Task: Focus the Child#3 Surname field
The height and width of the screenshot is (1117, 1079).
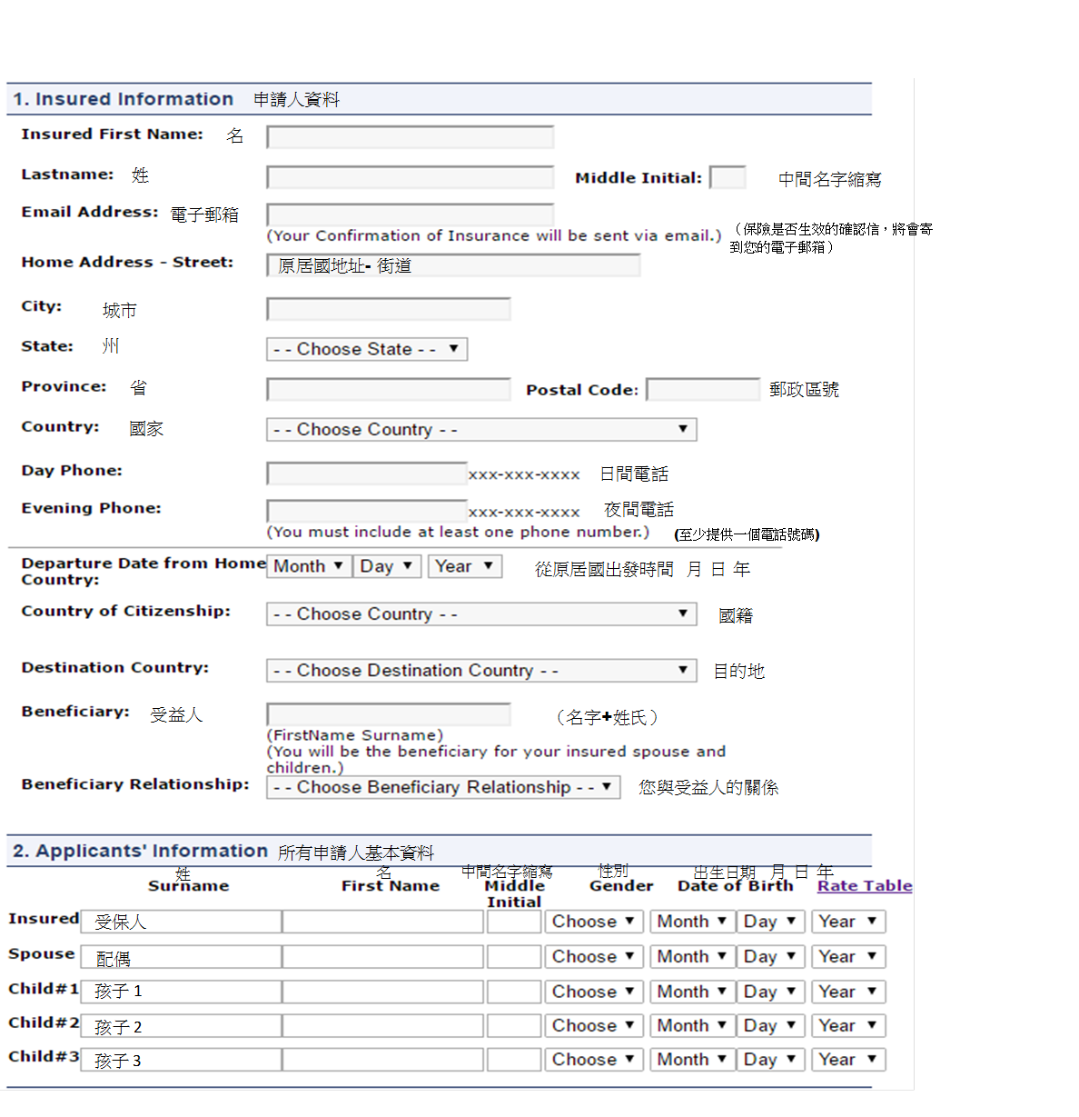Action: pos(181,1060)
